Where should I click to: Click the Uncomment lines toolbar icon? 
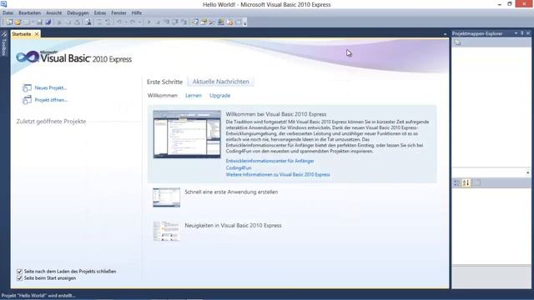tap(108, 22)
